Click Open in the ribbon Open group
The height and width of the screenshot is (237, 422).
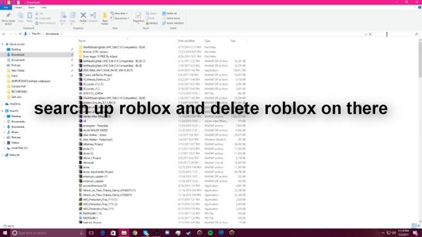tap(152, 13)
